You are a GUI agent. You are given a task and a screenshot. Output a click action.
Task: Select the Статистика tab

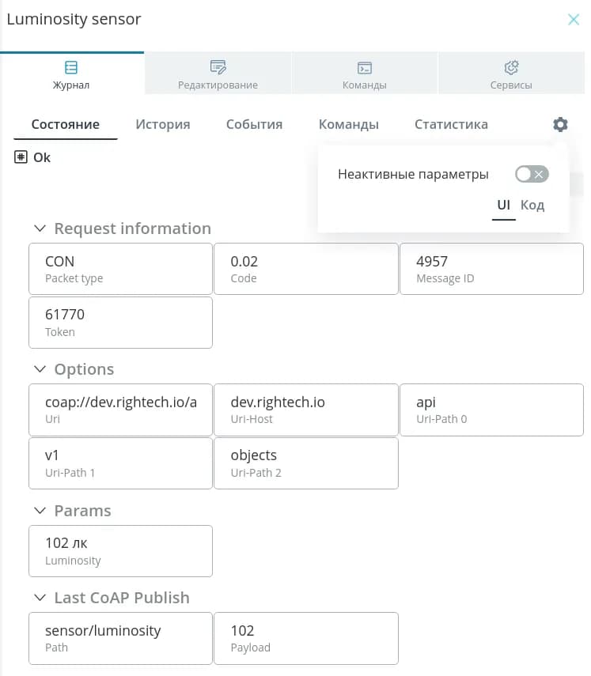tap(451, 124)
